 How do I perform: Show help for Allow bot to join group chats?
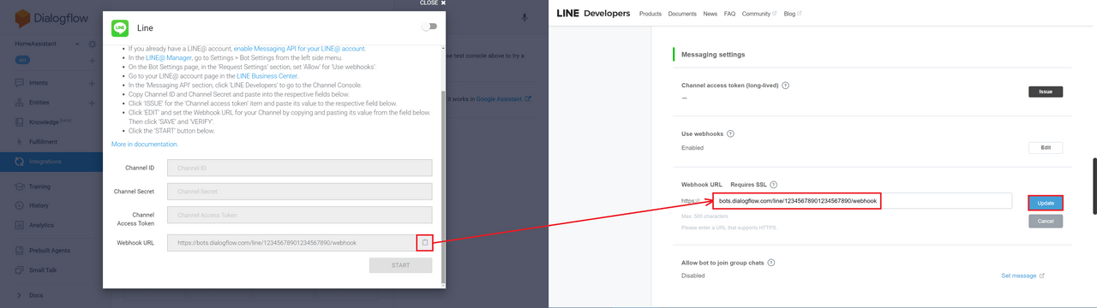coord(771,263)
